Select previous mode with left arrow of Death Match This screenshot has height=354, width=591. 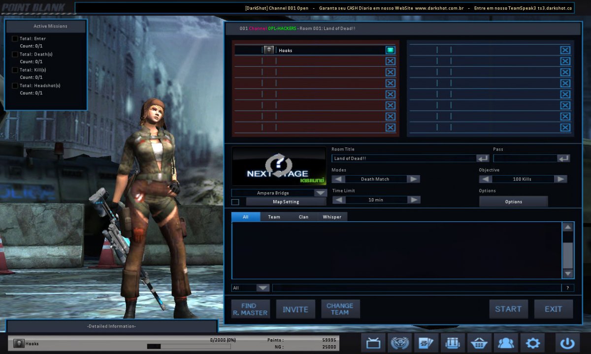338,179
